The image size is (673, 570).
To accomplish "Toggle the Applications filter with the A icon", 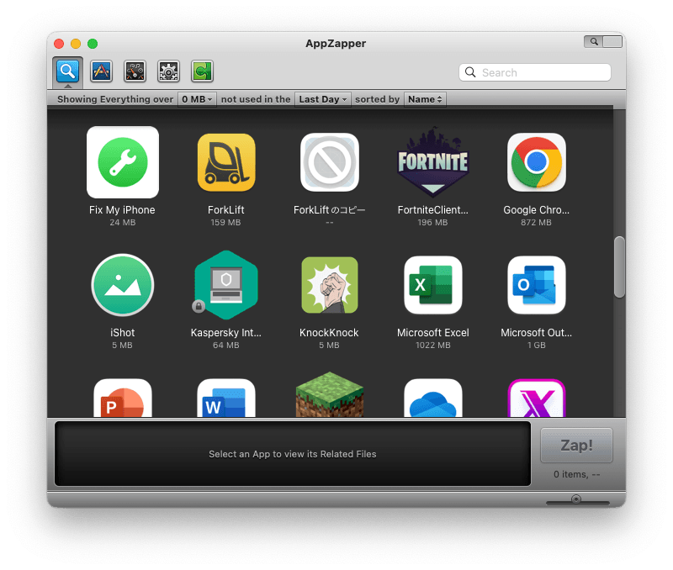I will point(101,71).
